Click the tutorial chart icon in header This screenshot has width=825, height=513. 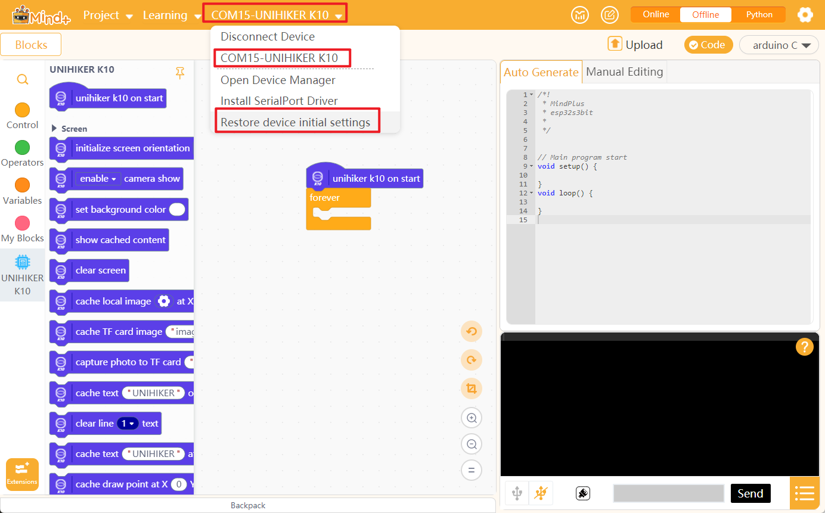tap(579, 15)
